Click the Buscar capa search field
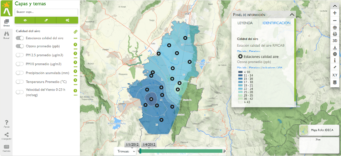The image size is (341, 156). coord(46,12)
